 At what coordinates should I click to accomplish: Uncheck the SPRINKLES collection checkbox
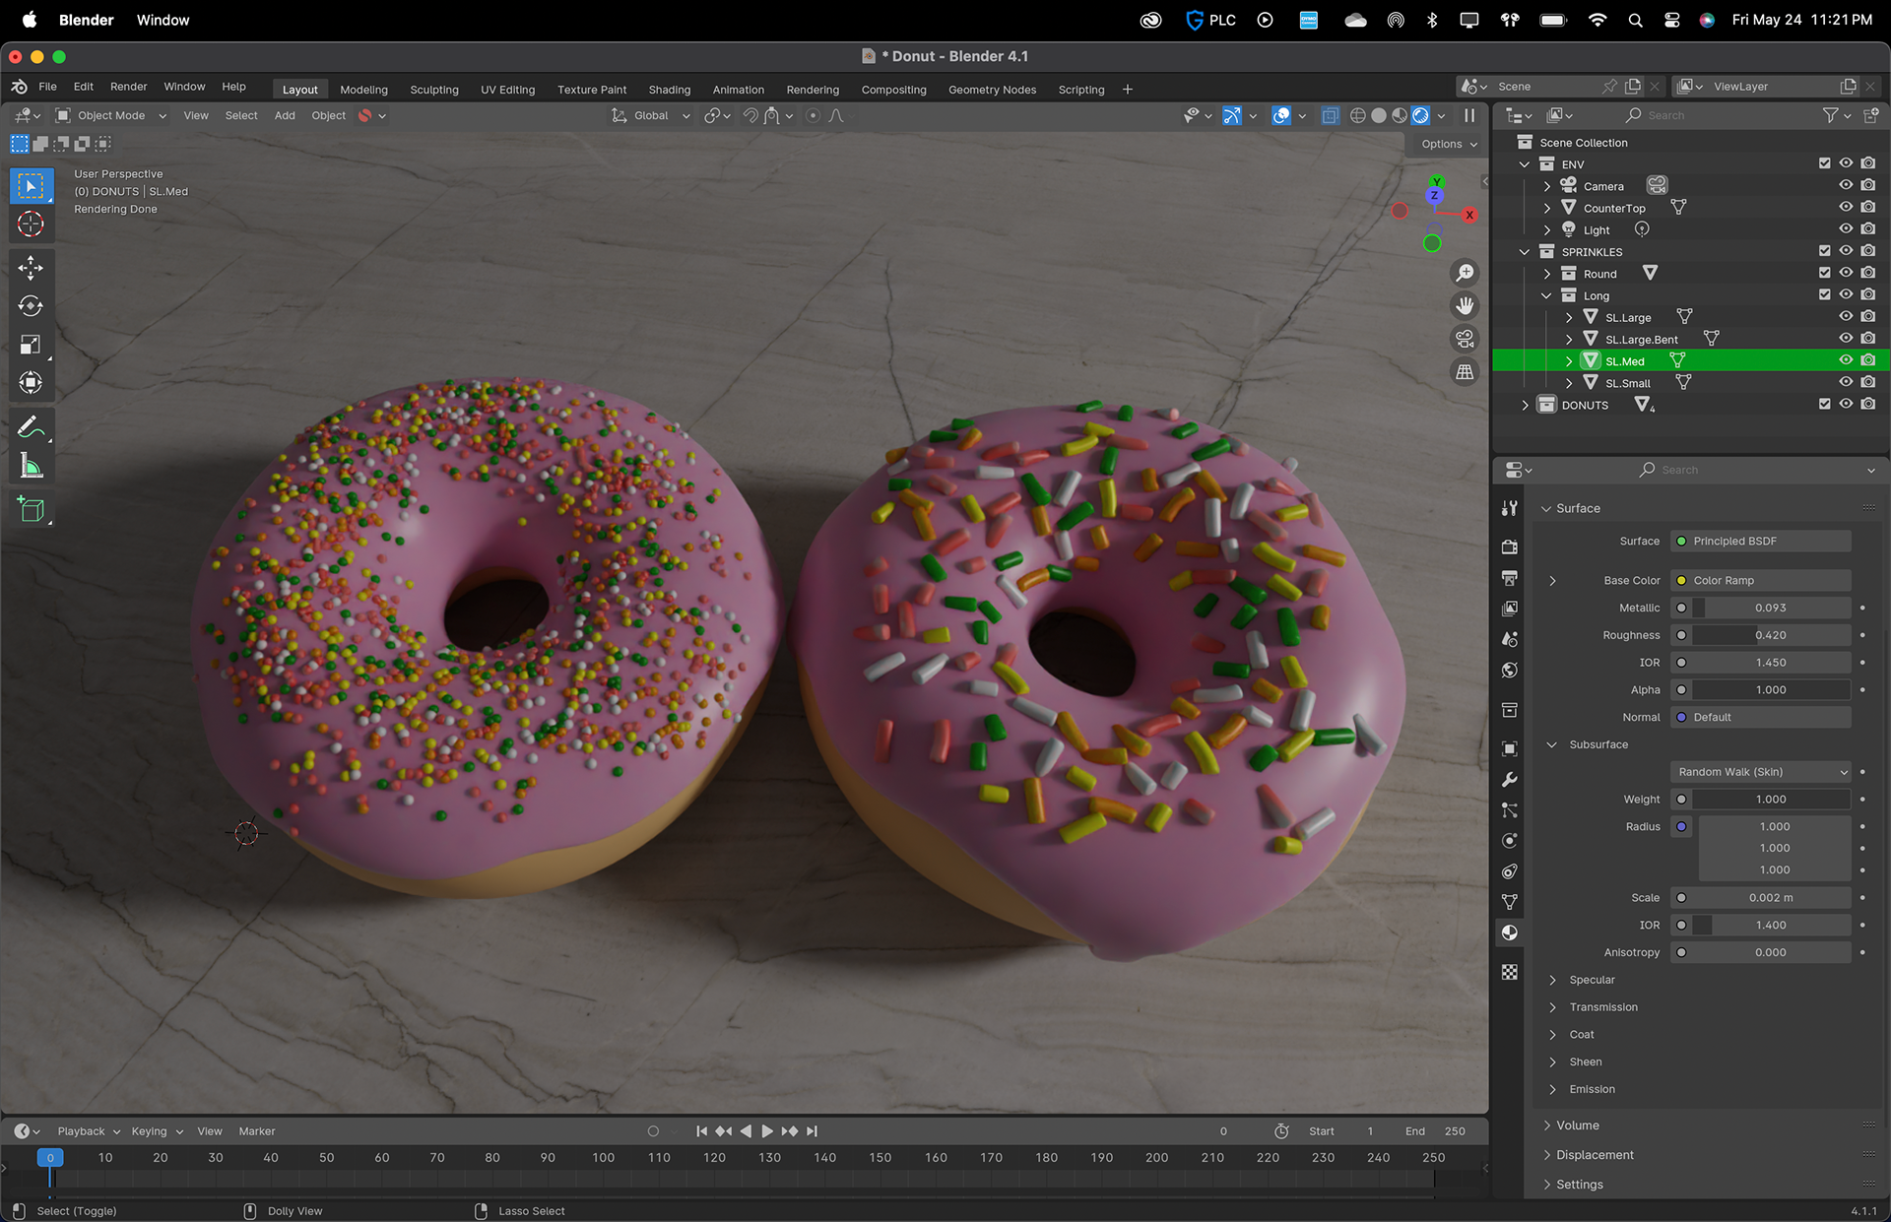1824,251
